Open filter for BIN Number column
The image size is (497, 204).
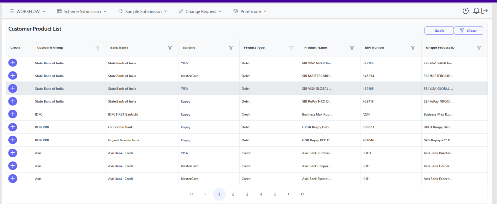pyautogui.click(x=413, y=47)
